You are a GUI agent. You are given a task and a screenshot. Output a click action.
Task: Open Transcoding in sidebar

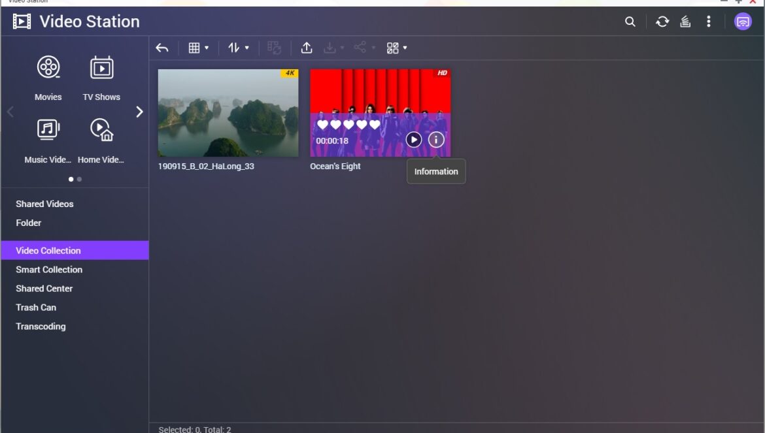[x=41, y=327]
